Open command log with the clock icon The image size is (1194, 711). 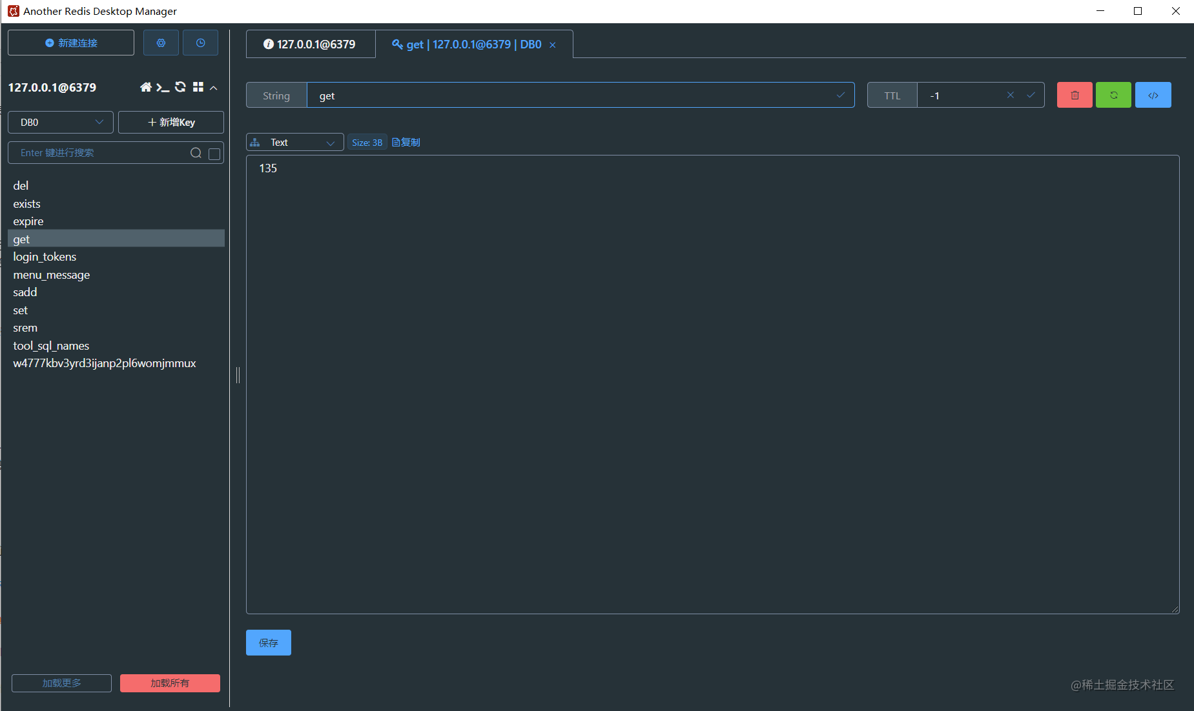(x=200, y=43)
